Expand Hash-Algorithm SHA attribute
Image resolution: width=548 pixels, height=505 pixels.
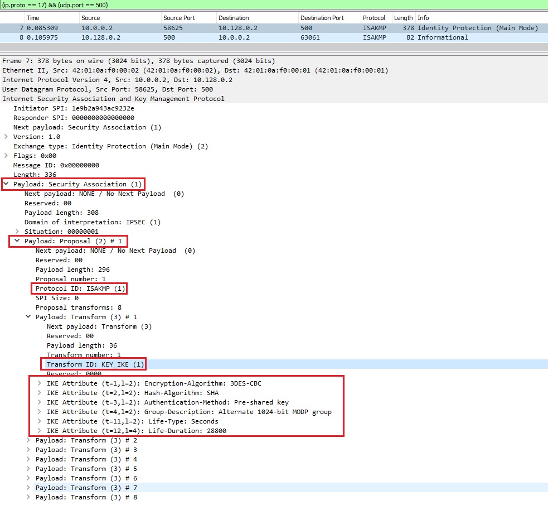(x=40, y=393)
